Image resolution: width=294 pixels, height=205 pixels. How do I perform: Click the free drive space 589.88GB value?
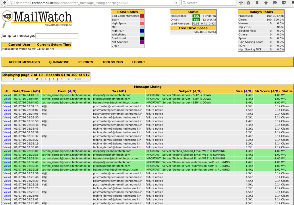pyautogui.click(x=205, y=32)
